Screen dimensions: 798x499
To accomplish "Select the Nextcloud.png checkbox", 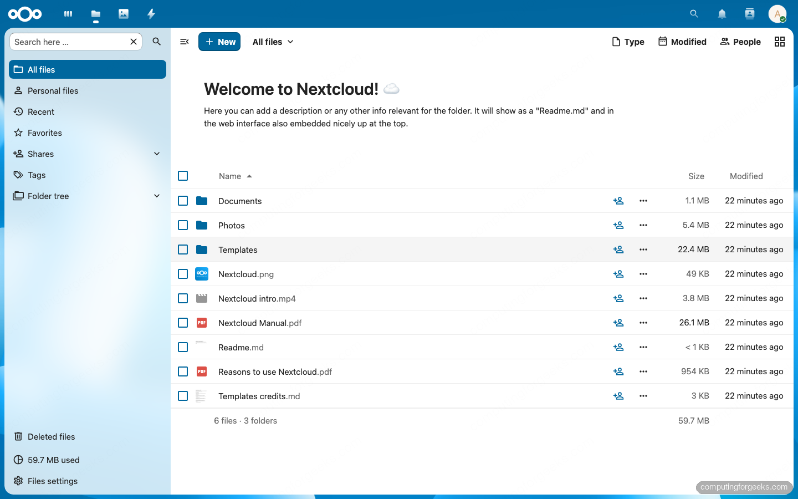I will point(183,274).
